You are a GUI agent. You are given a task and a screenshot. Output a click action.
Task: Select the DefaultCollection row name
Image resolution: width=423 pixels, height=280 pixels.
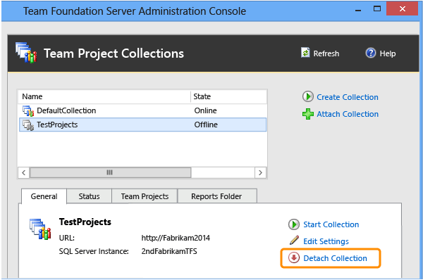tap(66, 110)
